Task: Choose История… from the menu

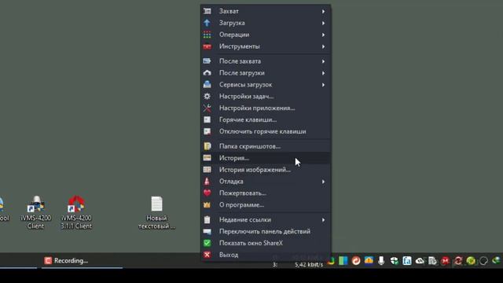Action: [266, 158]
